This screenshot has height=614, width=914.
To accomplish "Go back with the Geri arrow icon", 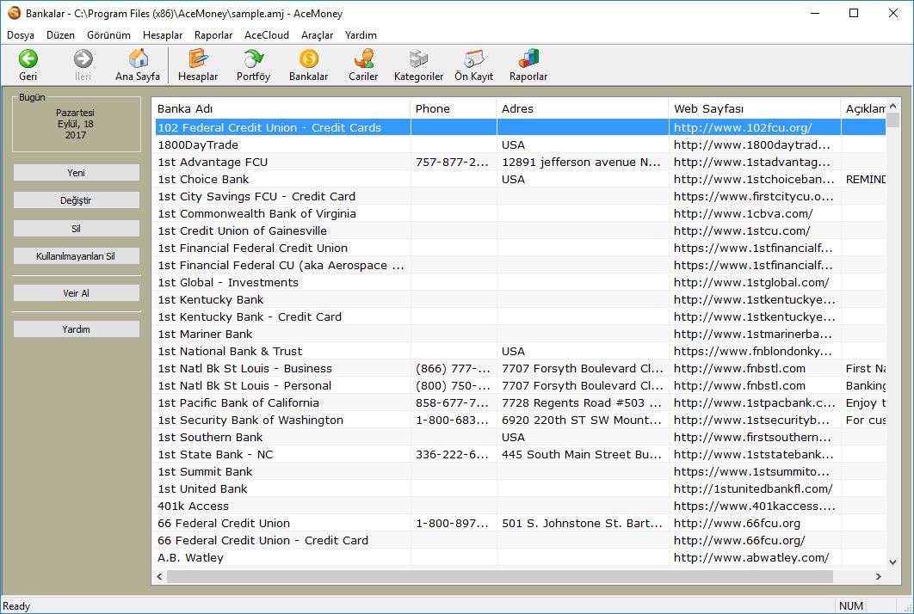I will (x=28, y=58).
